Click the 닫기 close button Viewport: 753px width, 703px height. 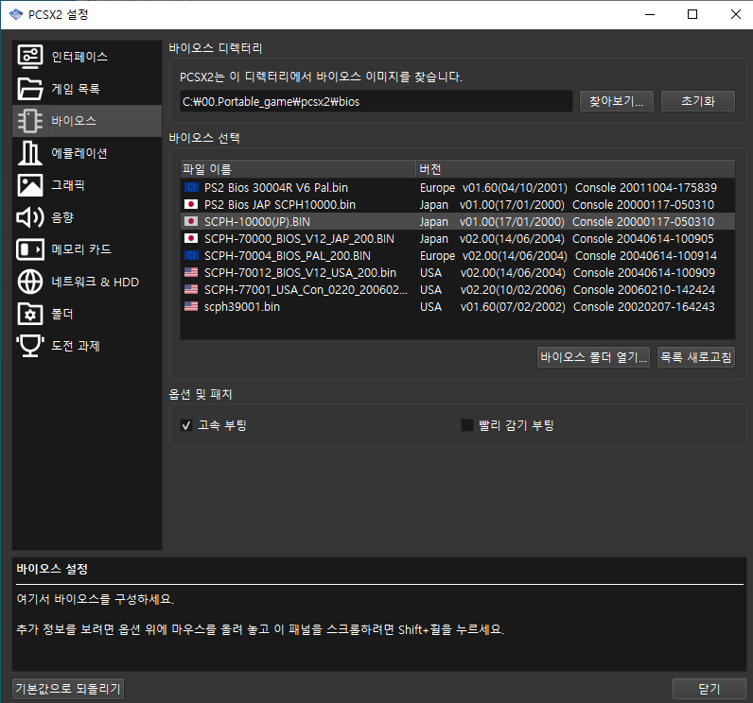pos(709,689)
